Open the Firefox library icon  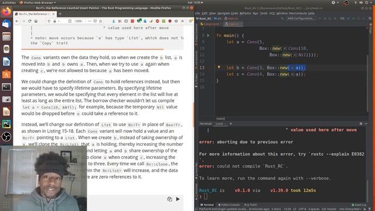pyautogui.click(x=120, y=21)
